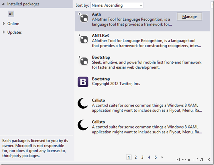Image resolution: width=214 pixels, height=165 pixels.
Task: Click the ANTLRv3 package icon
Action: click(83, 39)
